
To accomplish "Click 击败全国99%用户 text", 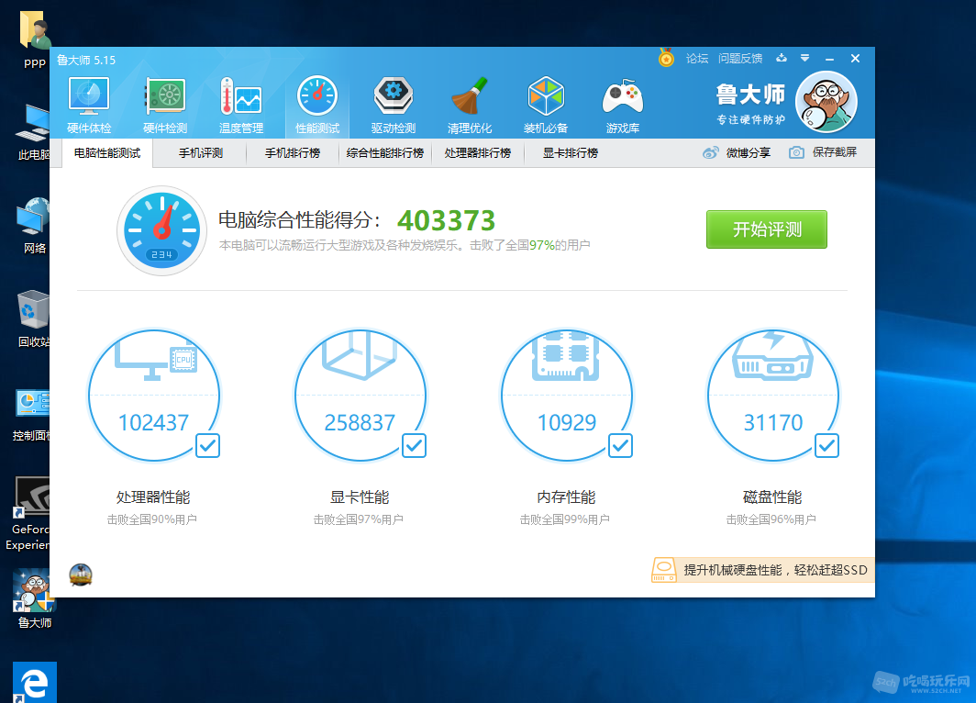I will point(564,519).
